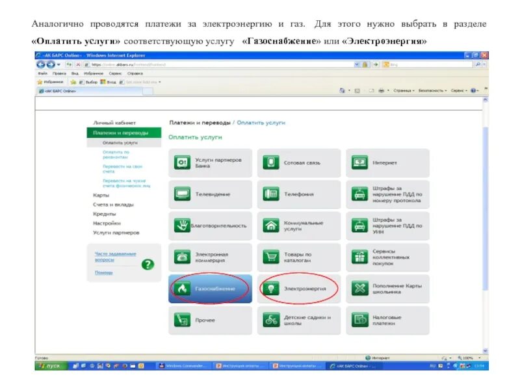Screen dimensions: 520x390
Task: Click the Благотворительность hand icon
Action: tap(182, 226)
